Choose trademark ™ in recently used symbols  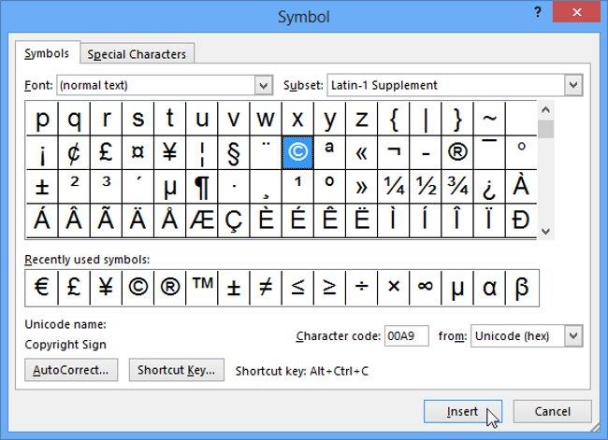click(202, 288)
